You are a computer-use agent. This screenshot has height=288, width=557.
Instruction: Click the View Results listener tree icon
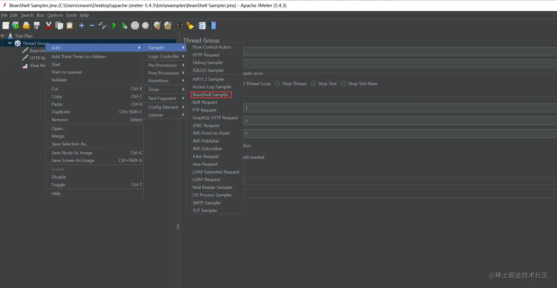point(25,65)
